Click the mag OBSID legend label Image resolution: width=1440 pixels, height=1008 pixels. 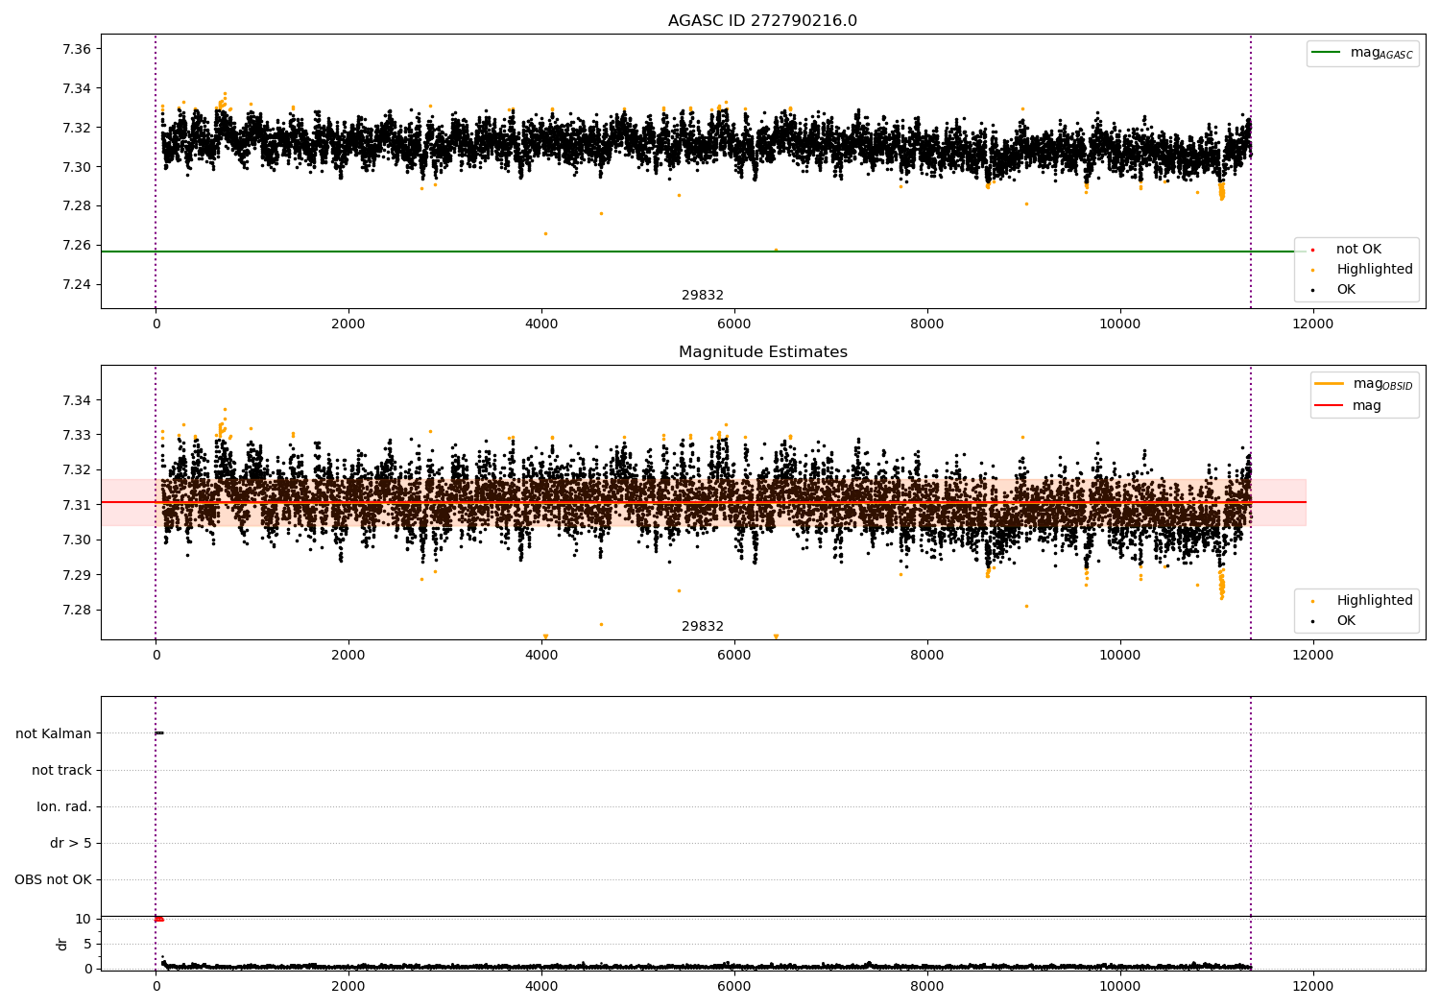[1382, 384]
